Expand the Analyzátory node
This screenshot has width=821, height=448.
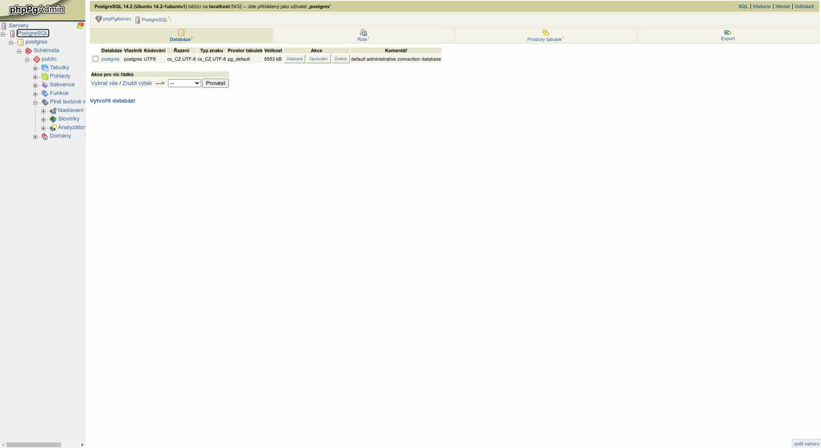(44, 128)
